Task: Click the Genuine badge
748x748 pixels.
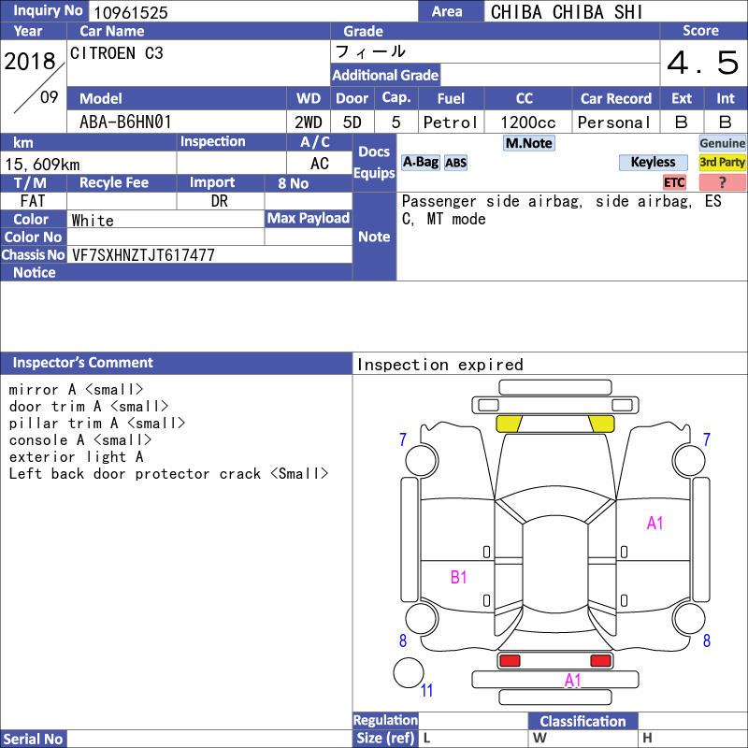Action: click(722, 143)
